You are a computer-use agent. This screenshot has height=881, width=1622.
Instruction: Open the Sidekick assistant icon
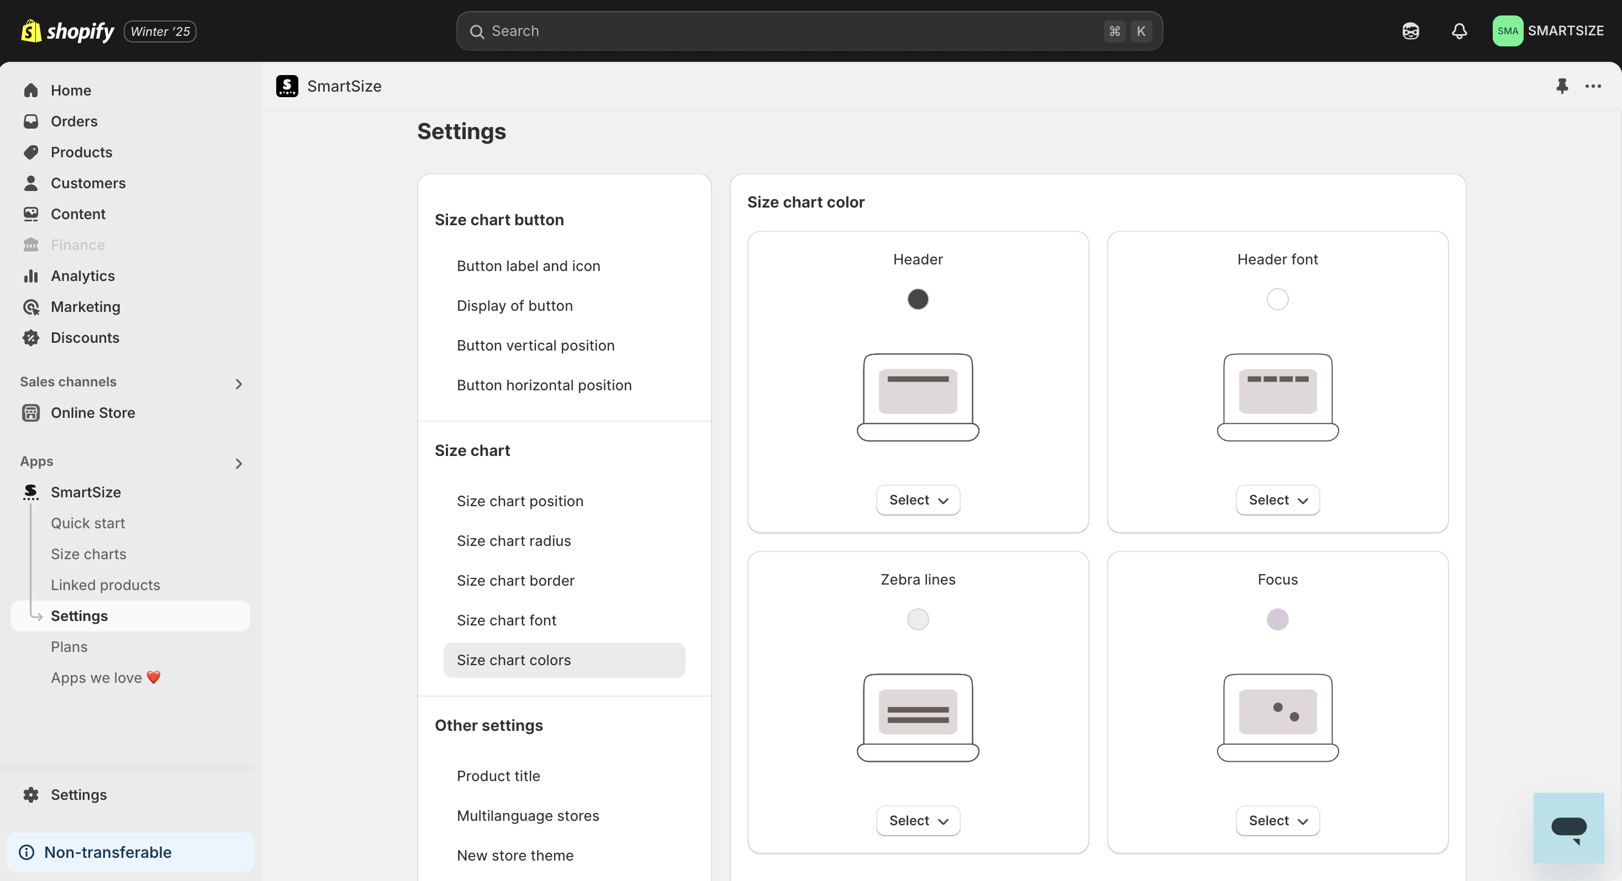click(x=1410, y=31)
